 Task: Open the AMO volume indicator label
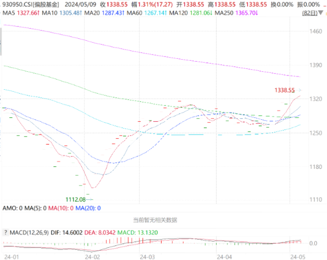pyautogui.click(x=10, y=208)
